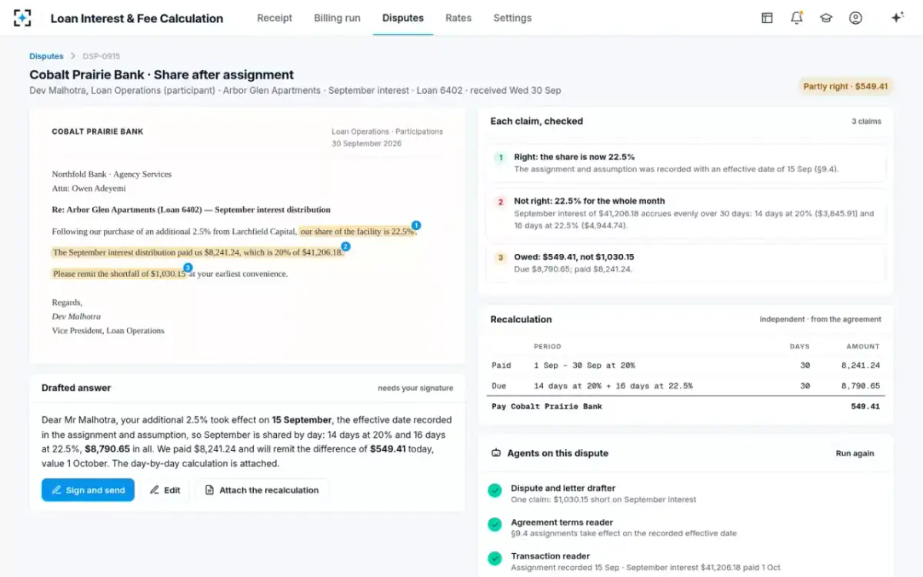
Task: Open the layout panel icon in header
Action: click(767, 18)
